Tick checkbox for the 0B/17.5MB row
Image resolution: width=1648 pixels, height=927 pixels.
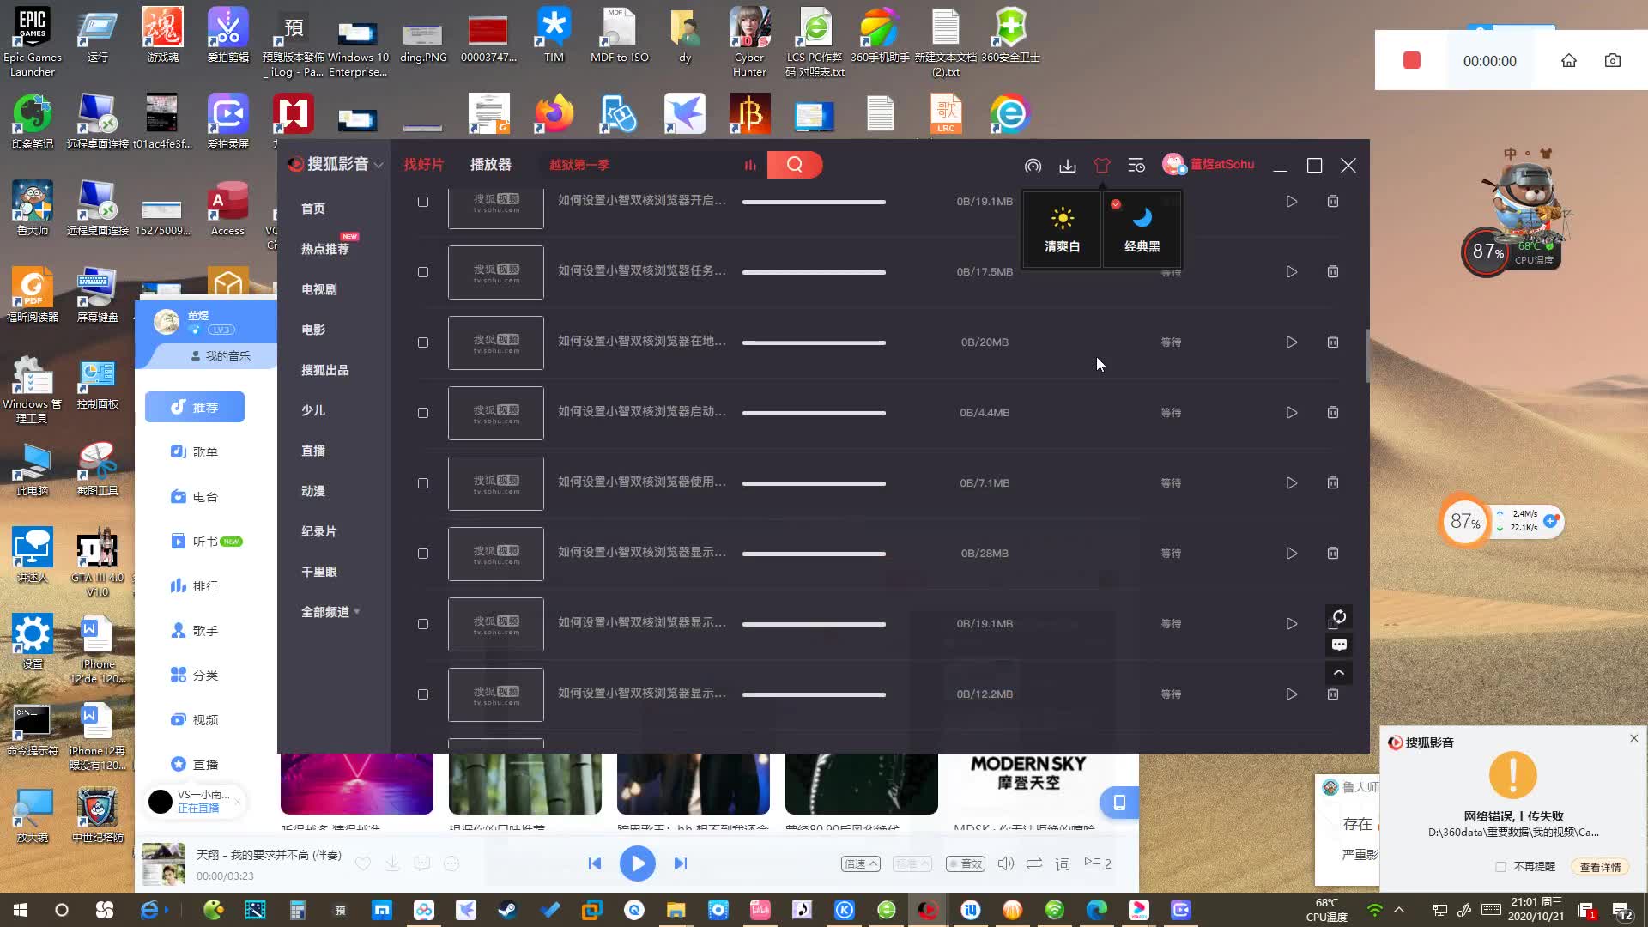(x=423, y=272)
